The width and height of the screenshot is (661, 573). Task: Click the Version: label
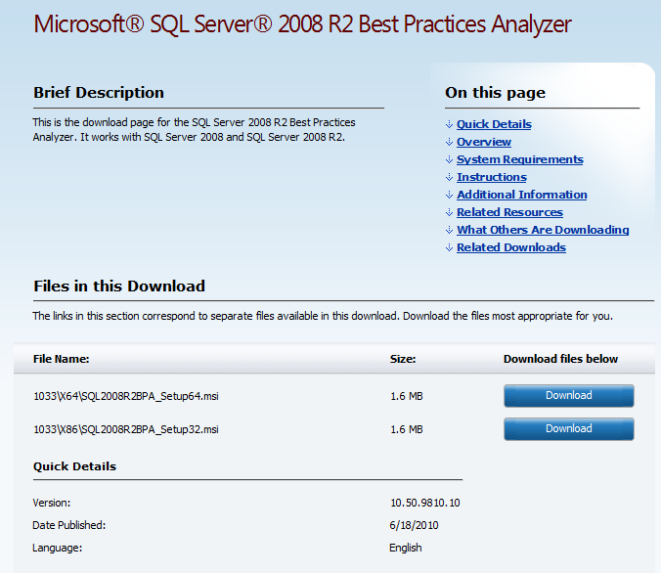tap(52, 503)
